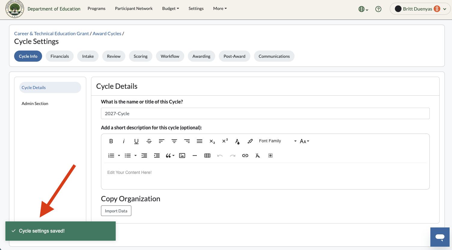Toggle bold formatting in description editor

coord(111,141)
